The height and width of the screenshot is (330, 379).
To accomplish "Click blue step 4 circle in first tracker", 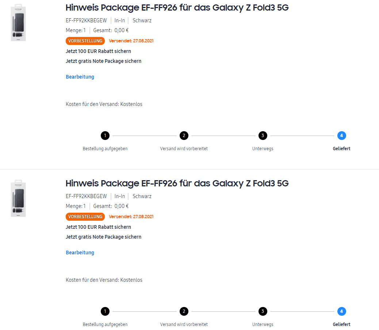I will [341, 136].
